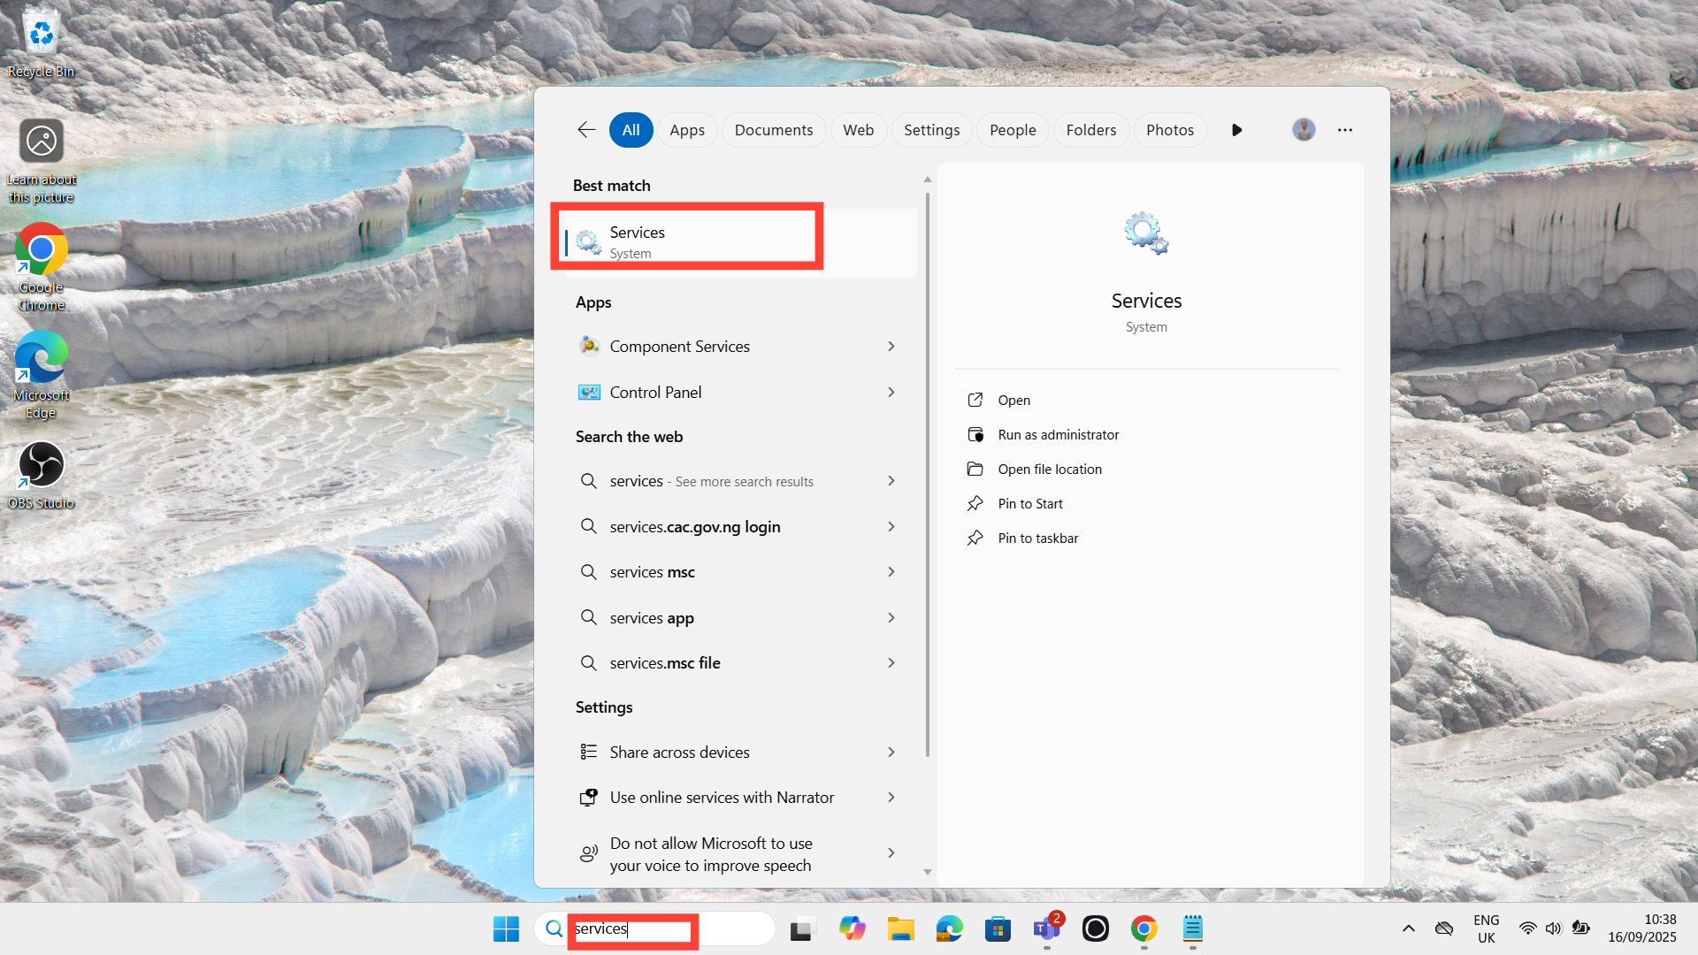Click Run as administrator
This screenshot has width=1698, height=955.
[x=1058, y=435]
